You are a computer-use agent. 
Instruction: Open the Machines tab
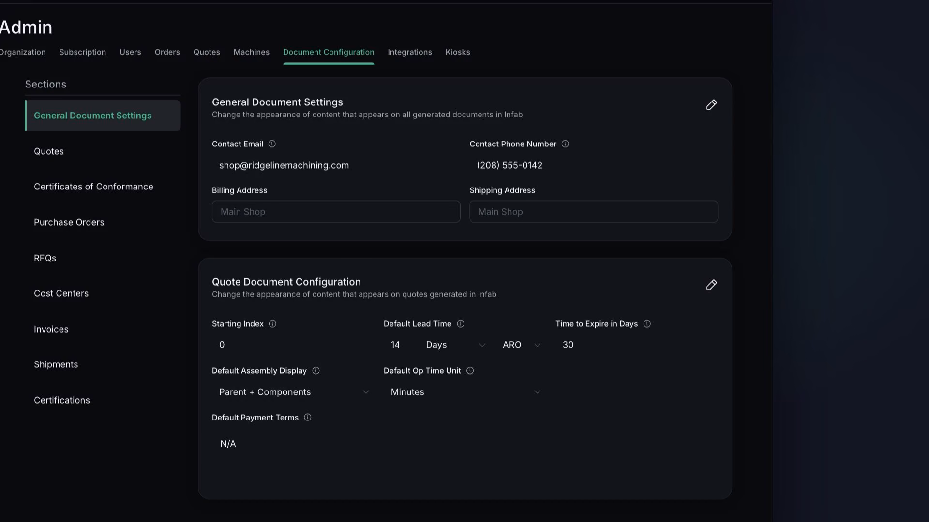coord(252,52)
